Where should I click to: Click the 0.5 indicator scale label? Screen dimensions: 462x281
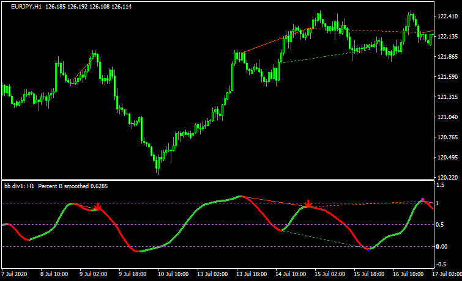coord(441,225)
